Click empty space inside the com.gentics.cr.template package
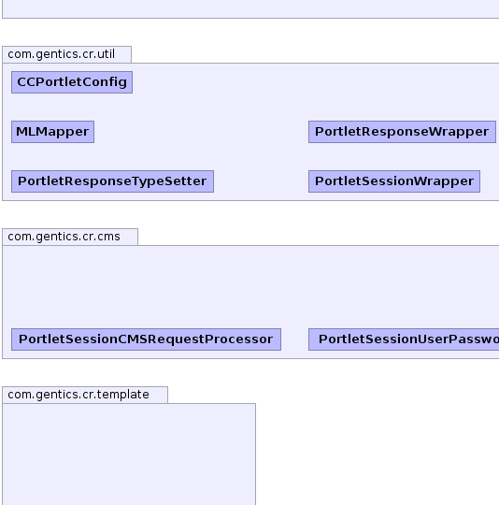Image resolution: width=499 pixels, height=505 pixels. pos(129,454)
